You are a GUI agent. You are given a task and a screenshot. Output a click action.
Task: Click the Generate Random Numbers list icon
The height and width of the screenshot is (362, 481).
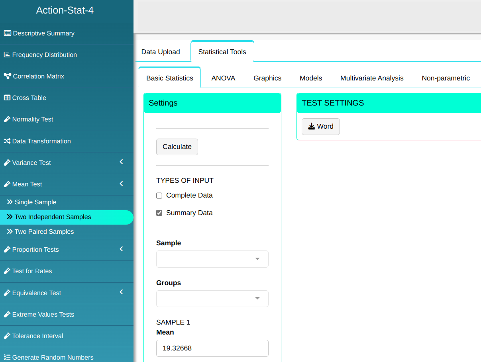tap(7, 358)
